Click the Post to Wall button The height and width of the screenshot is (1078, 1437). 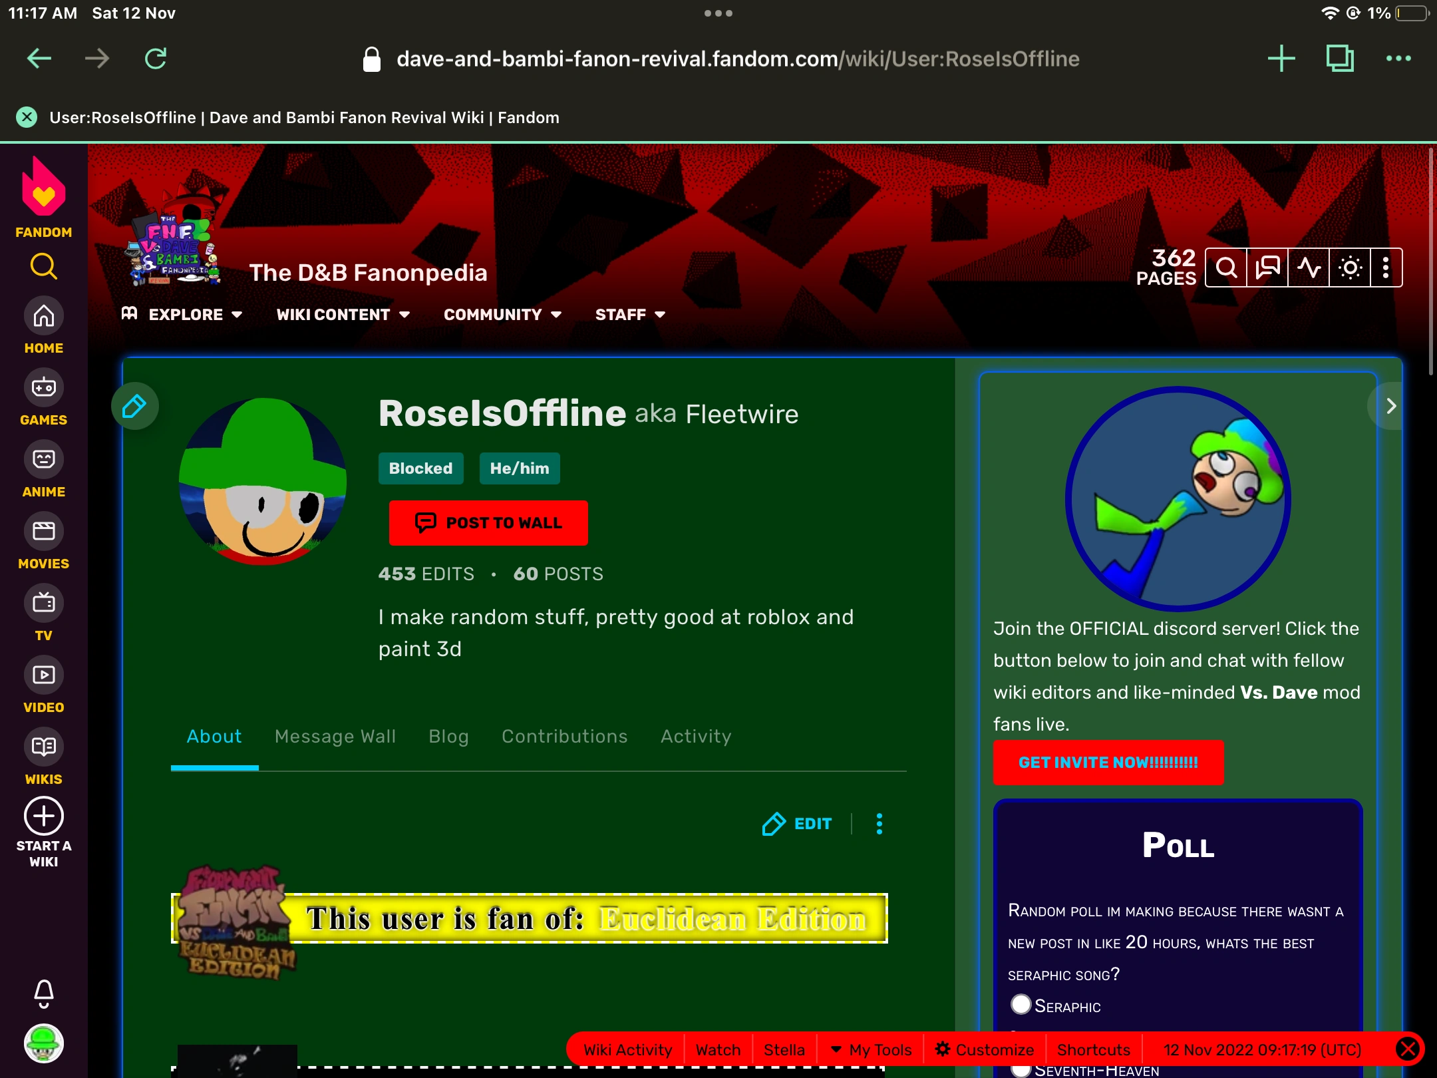pyautogui.click(x=488, y=523)
